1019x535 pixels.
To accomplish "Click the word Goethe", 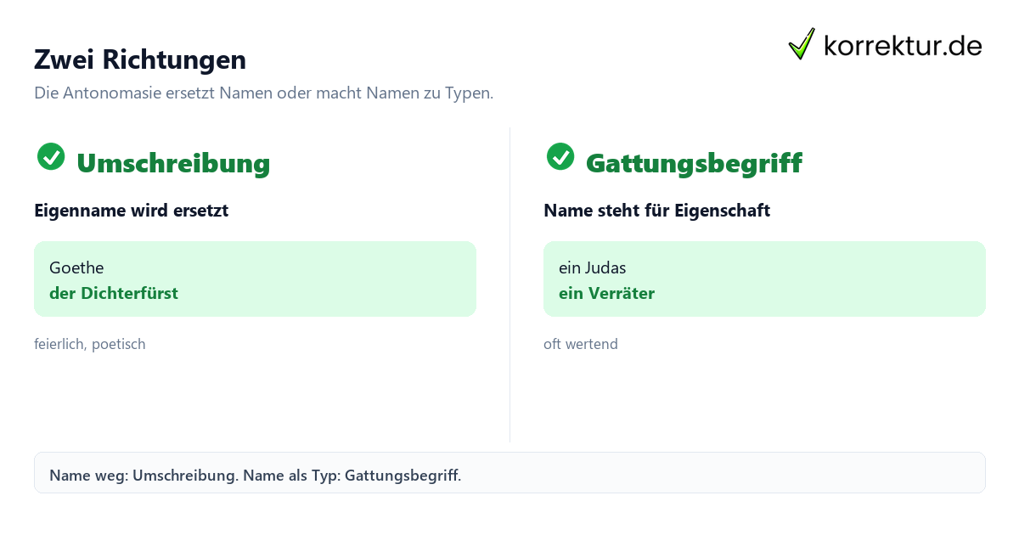I will [x=76, y=267].
